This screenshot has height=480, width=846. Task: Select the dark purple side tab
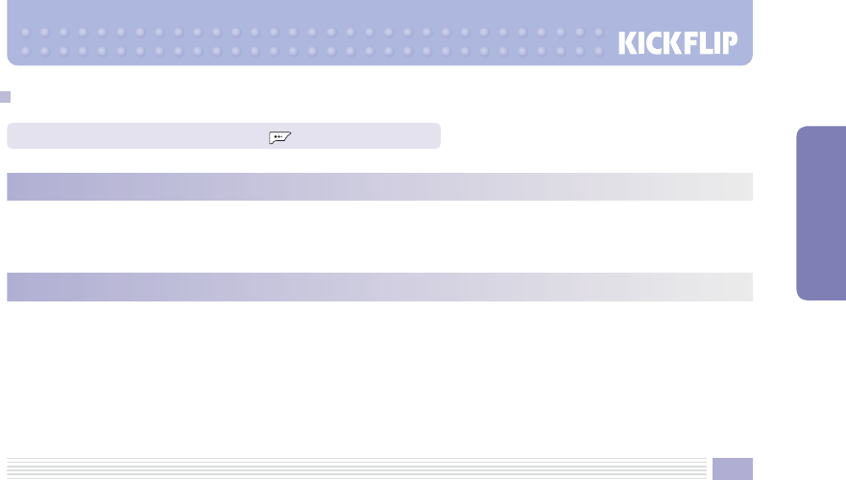(x=820, y=212)
